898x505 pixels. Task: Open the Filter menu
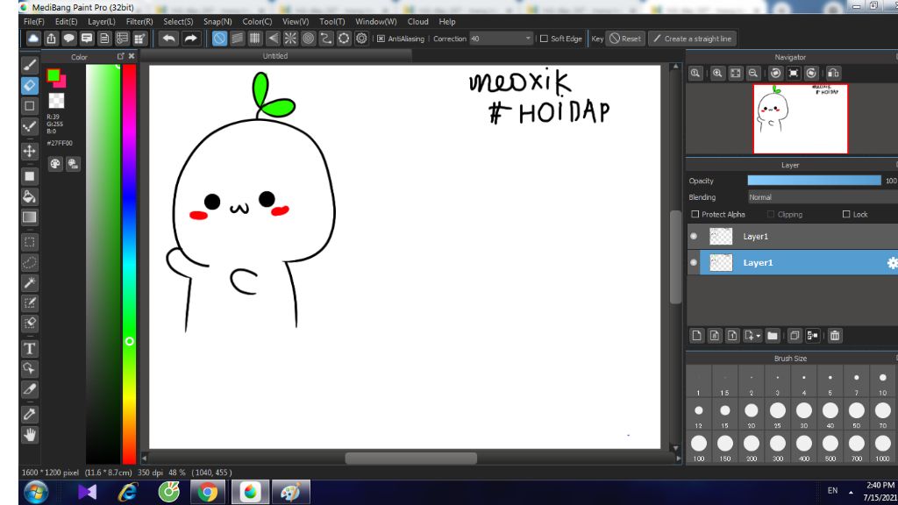139,21
